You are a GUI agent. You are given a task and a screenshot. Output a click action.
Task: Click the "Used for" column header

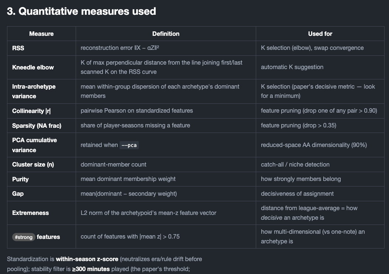click(x=320, y=34)
